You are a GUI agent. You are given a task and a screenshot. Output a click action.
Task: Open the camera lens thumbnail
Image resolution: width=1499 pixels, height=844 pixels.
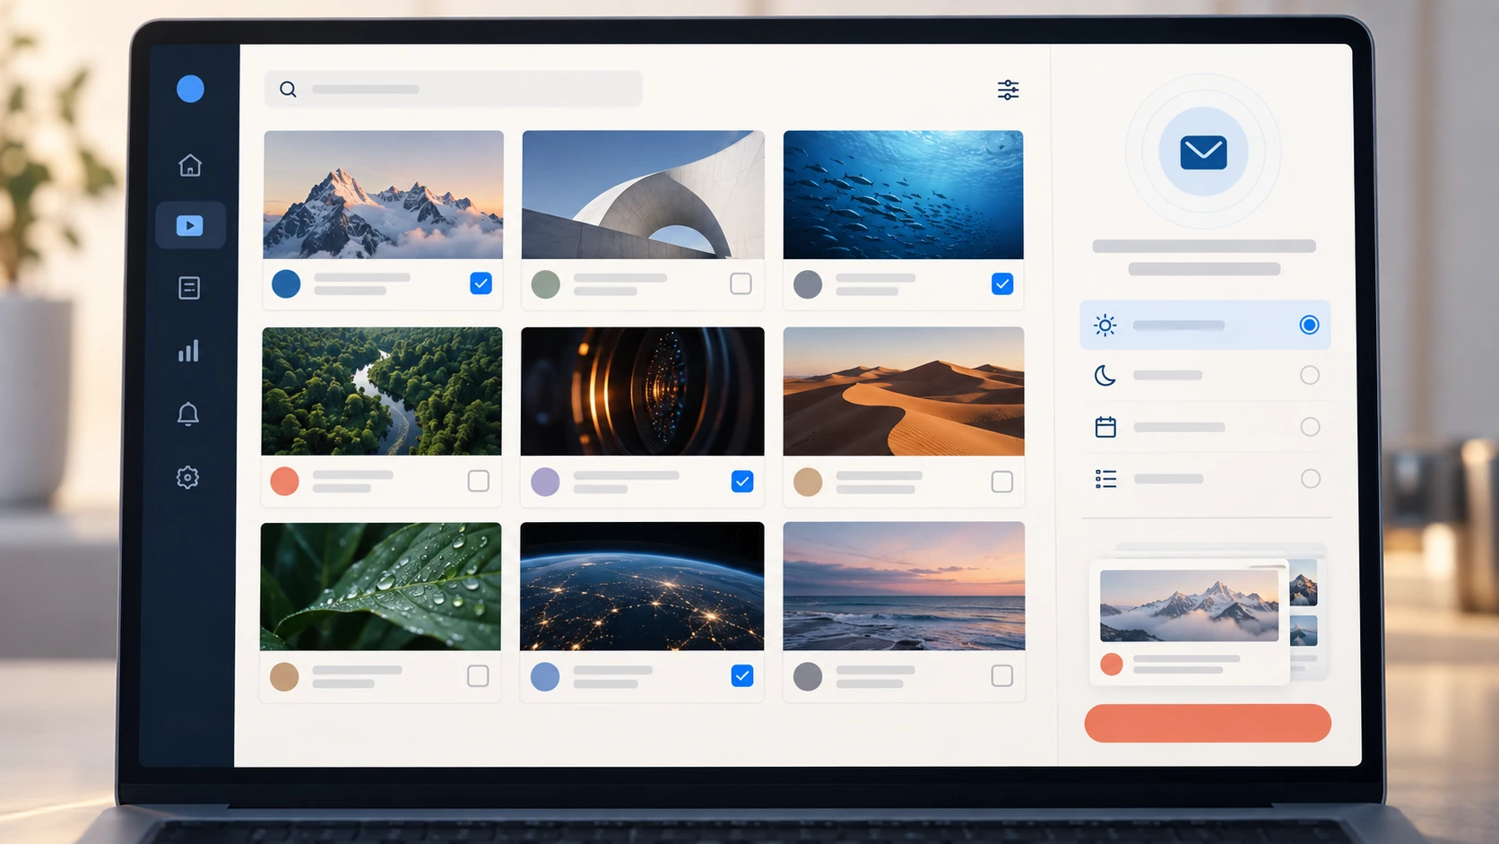[x=643, y=391]
